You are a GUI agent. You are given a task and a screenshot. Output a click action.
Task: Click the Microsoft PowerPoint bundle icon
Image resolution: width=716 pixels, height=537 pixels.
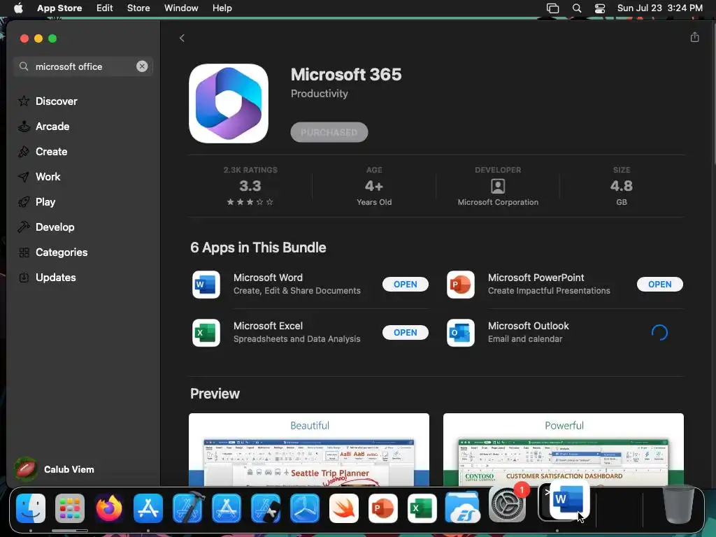point(460,285)
